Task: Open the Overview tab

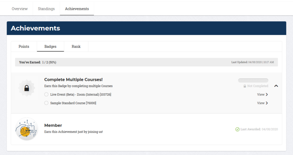Action: pos(20,9)
